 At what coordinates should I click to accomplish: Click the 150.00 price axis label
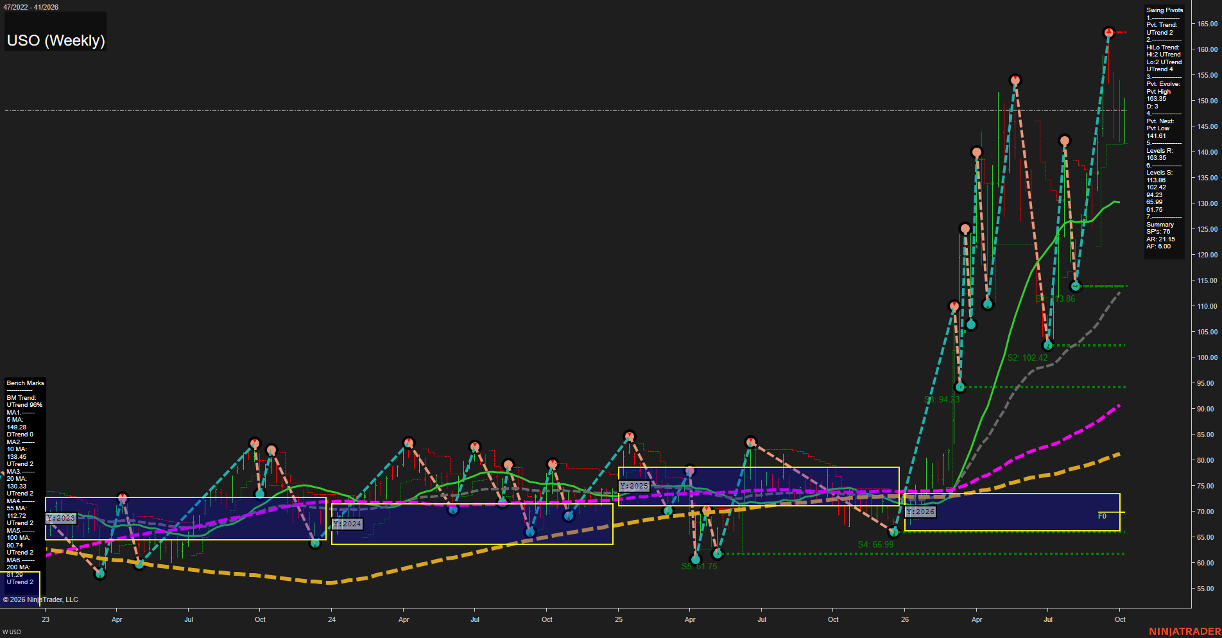[1207, 101]
